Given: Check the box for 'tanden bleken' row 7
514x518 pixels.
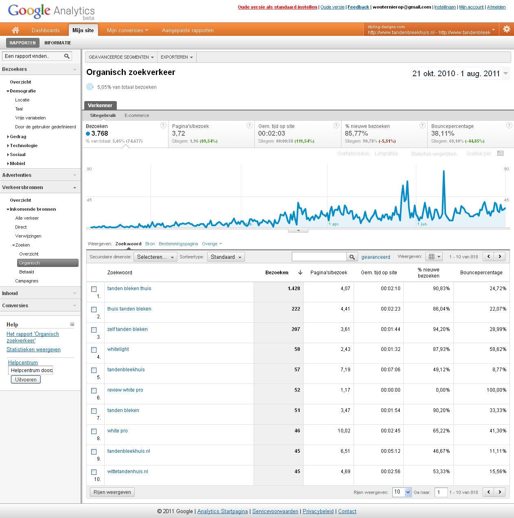Looking at the screenshot, I should coord(94,411).
